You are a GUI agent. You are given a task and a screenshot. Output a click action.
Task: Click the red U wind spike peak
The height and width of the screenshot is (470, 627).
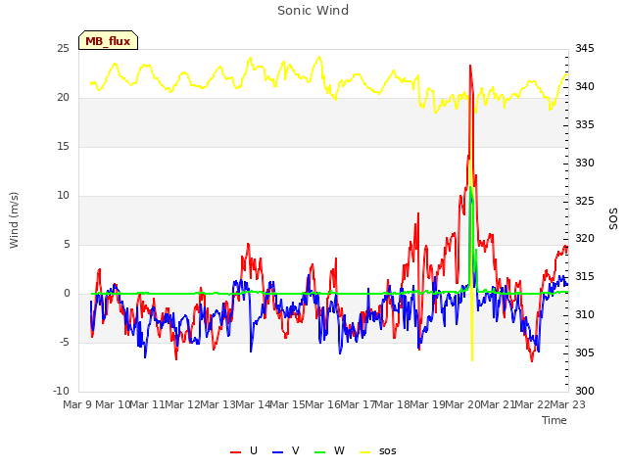[470, 66]
